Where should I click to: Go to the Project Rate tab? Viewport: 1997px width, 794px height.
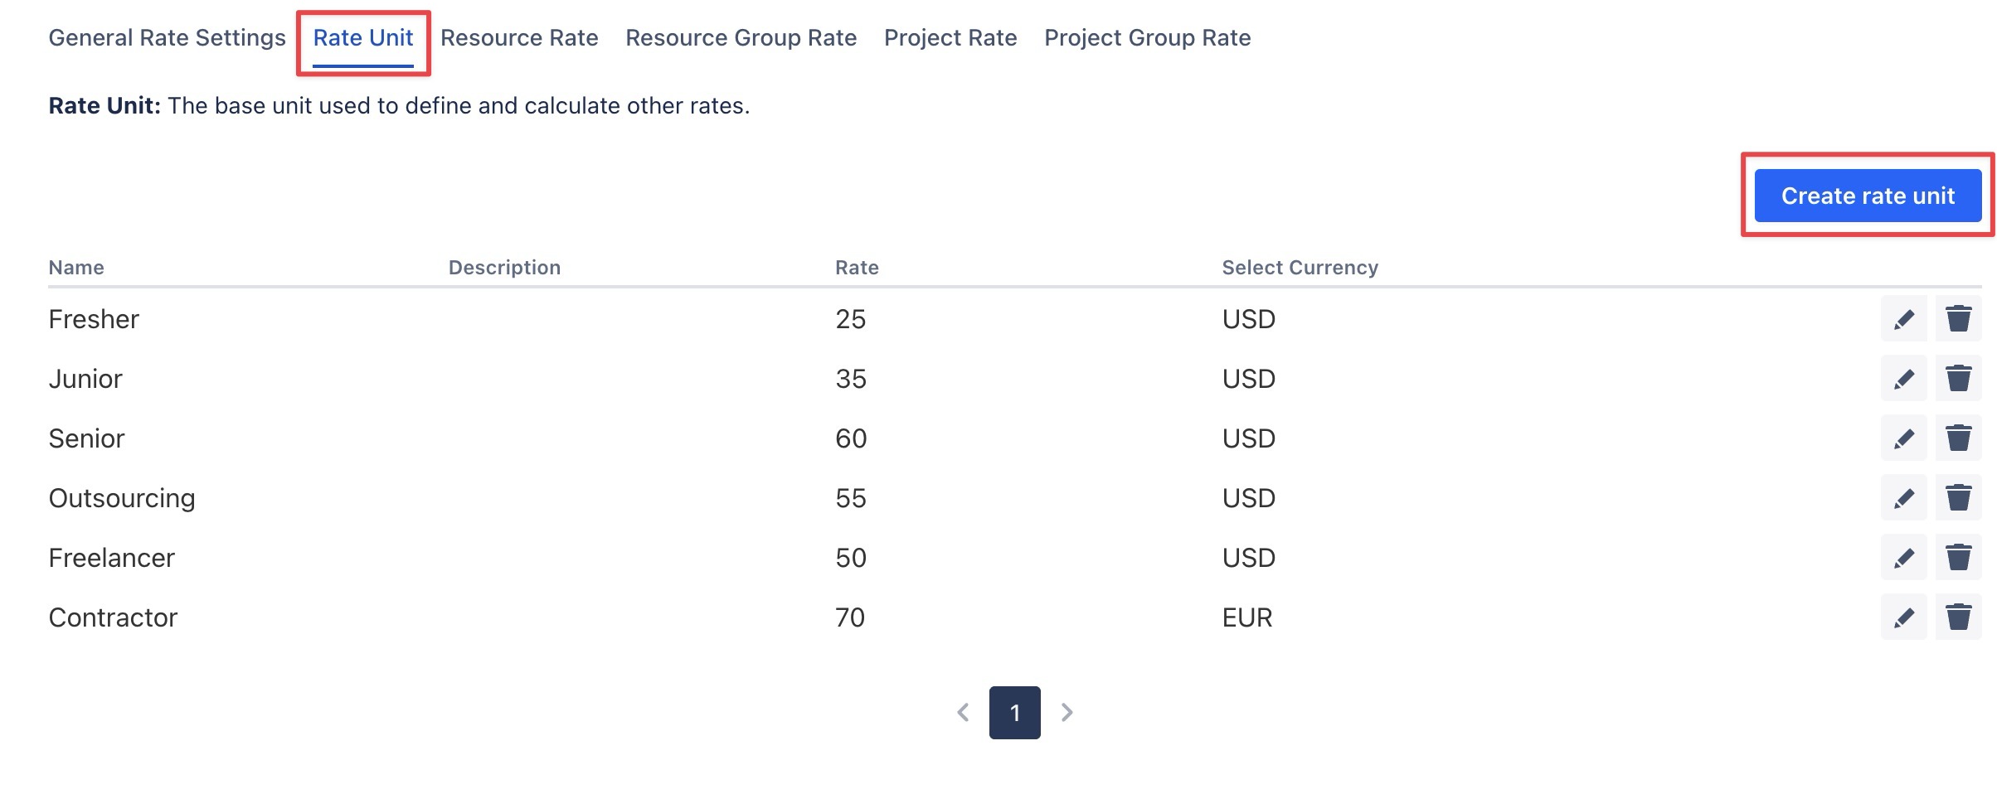point(950,38)
